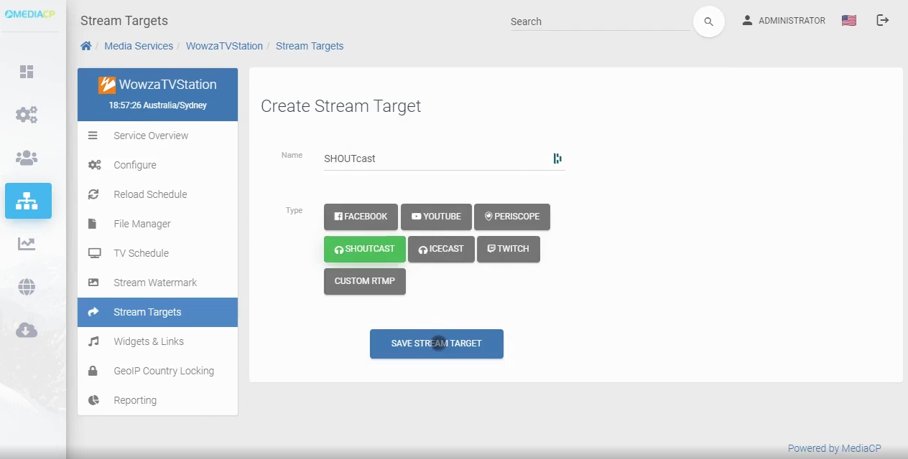Open the US flag language selector
The height and width of the screenshot is (459, 908).
pos(849,21)
